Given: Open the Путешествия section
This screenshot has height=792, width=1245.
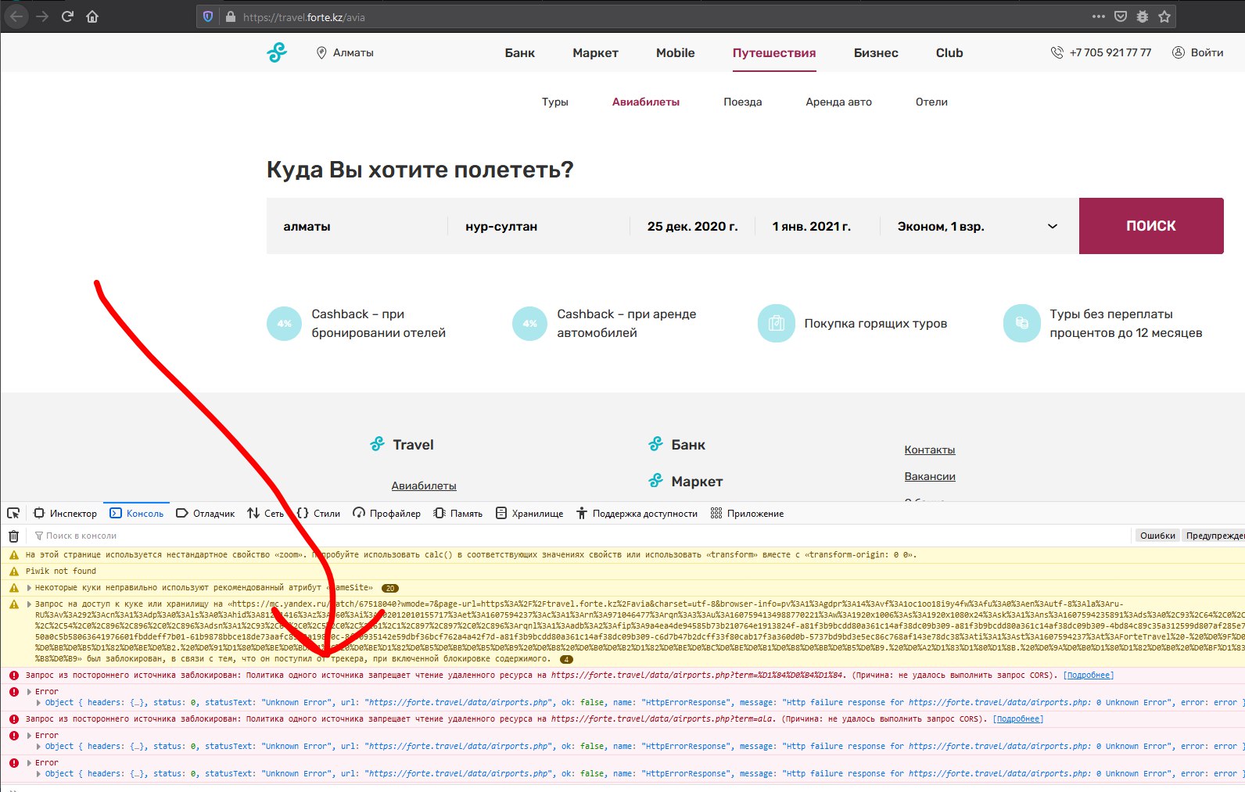Looking at the screenshot, I should coord(774,52).
